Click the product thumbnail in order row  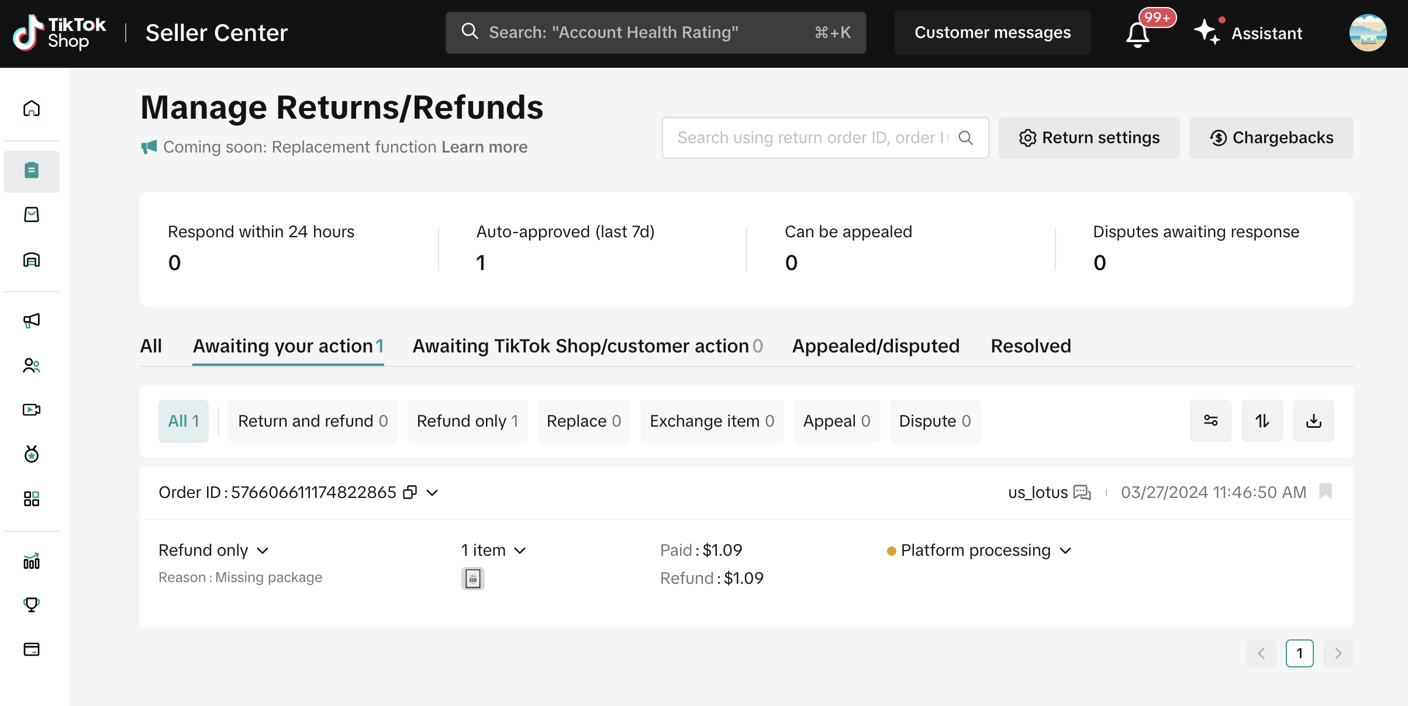click(472, 579)
